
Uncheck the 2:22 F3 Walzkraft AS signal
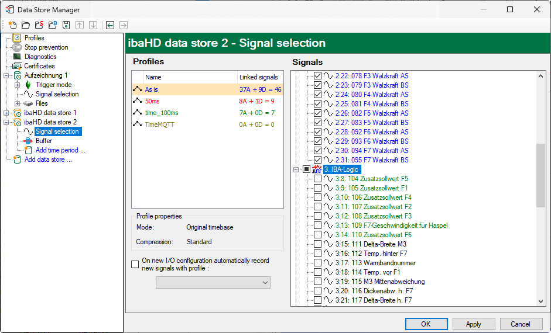coord(318,76)
